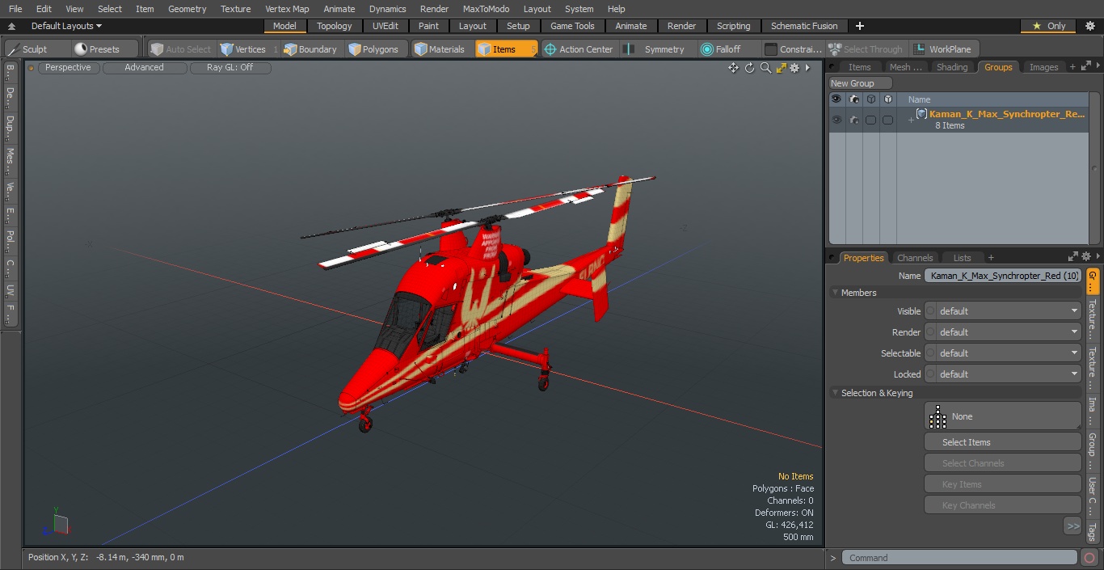Select the Kaman_K_Max_Synchropter group item
The height and width of the screenshot is (570, 1104).
pos(1006,114)
